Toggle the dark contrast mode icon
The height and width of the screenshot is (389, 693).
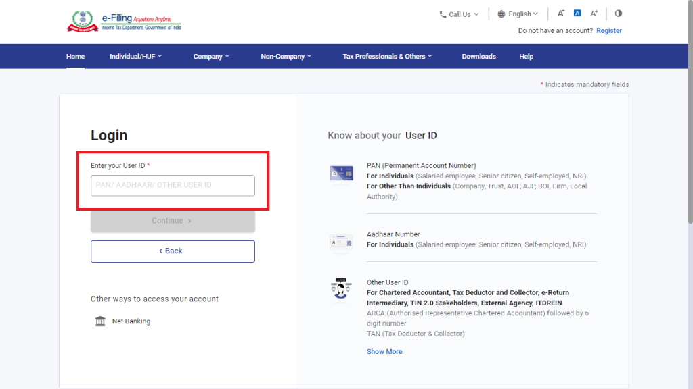click(618, 13)
